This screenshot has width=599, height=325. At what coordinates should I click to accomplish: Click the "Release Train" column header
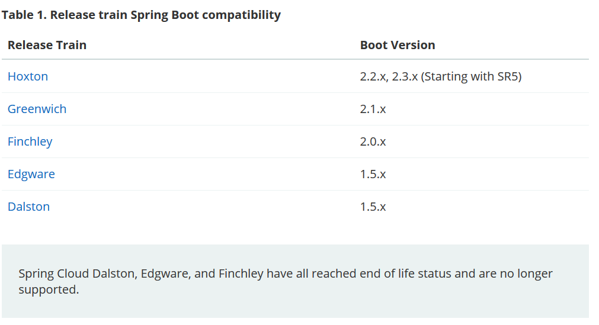tap(47, 45)
